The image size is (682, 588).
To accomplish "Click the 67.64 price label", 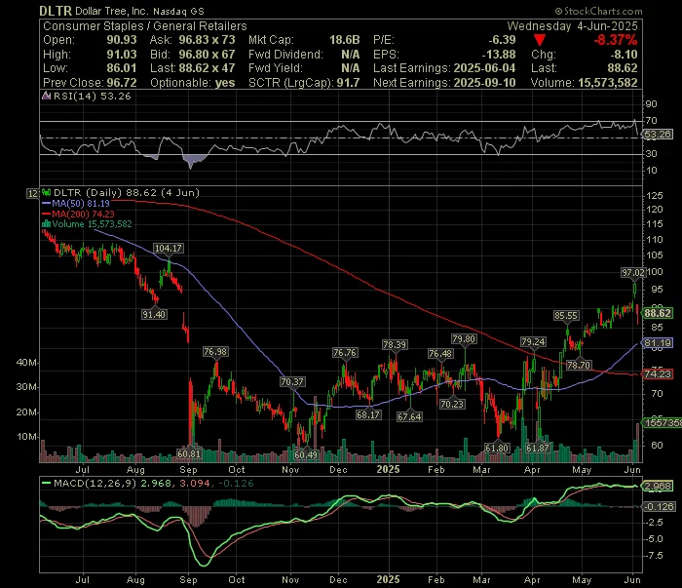I will 409,416.
